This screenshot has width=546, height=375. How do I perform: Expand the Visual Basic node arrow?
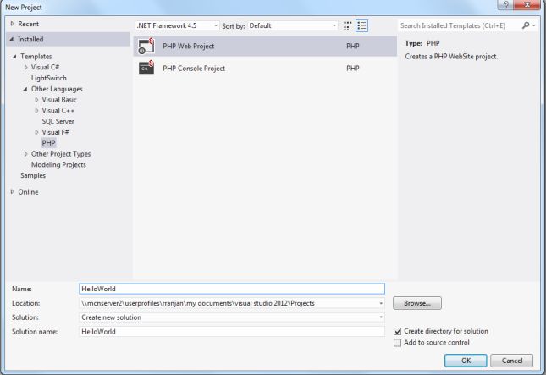(x=36, y=100)
